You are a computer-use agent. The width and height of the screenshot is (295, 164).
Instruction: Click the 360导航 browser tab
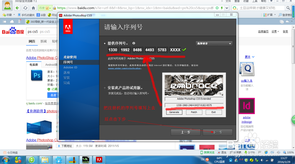(x=41, y=22)
